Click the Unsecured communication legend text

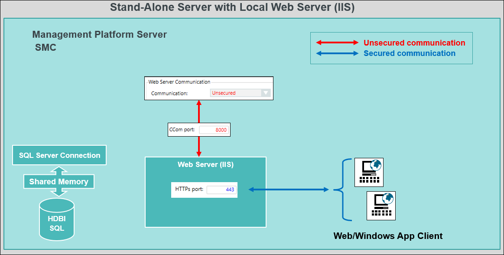click(414, 43)
